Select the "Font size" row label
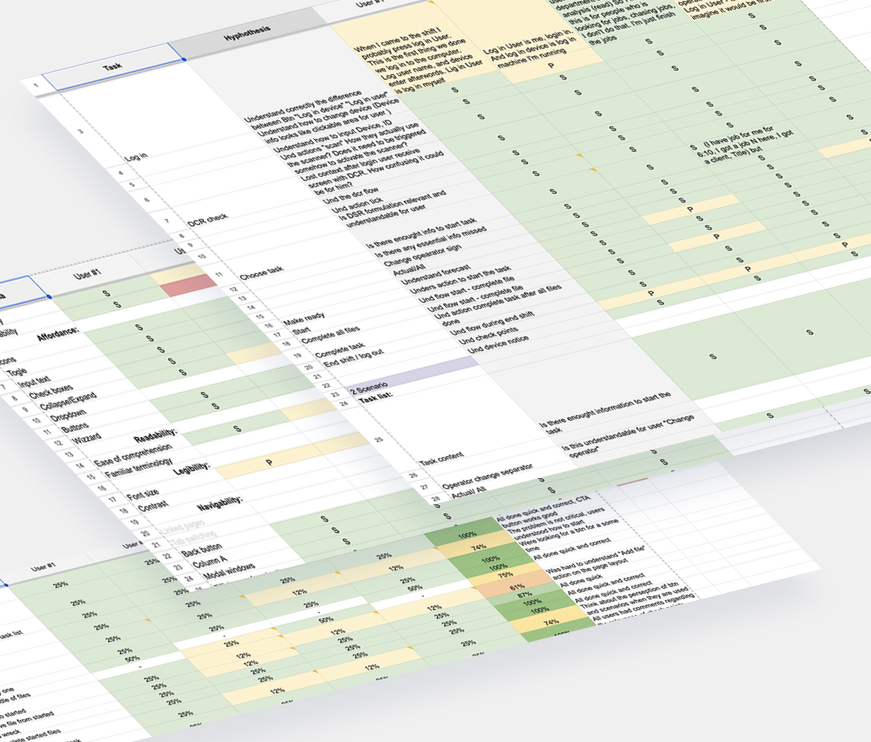Screen dimensions: 871x742 (x=143, y=494)
